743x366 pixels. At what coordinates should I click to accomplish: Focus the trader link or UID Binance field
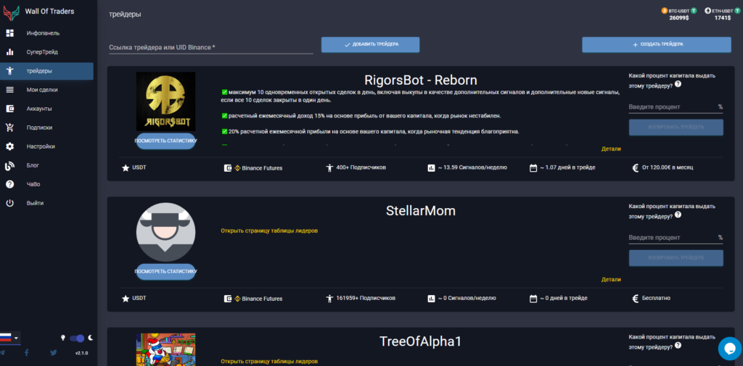pos(211,47)
